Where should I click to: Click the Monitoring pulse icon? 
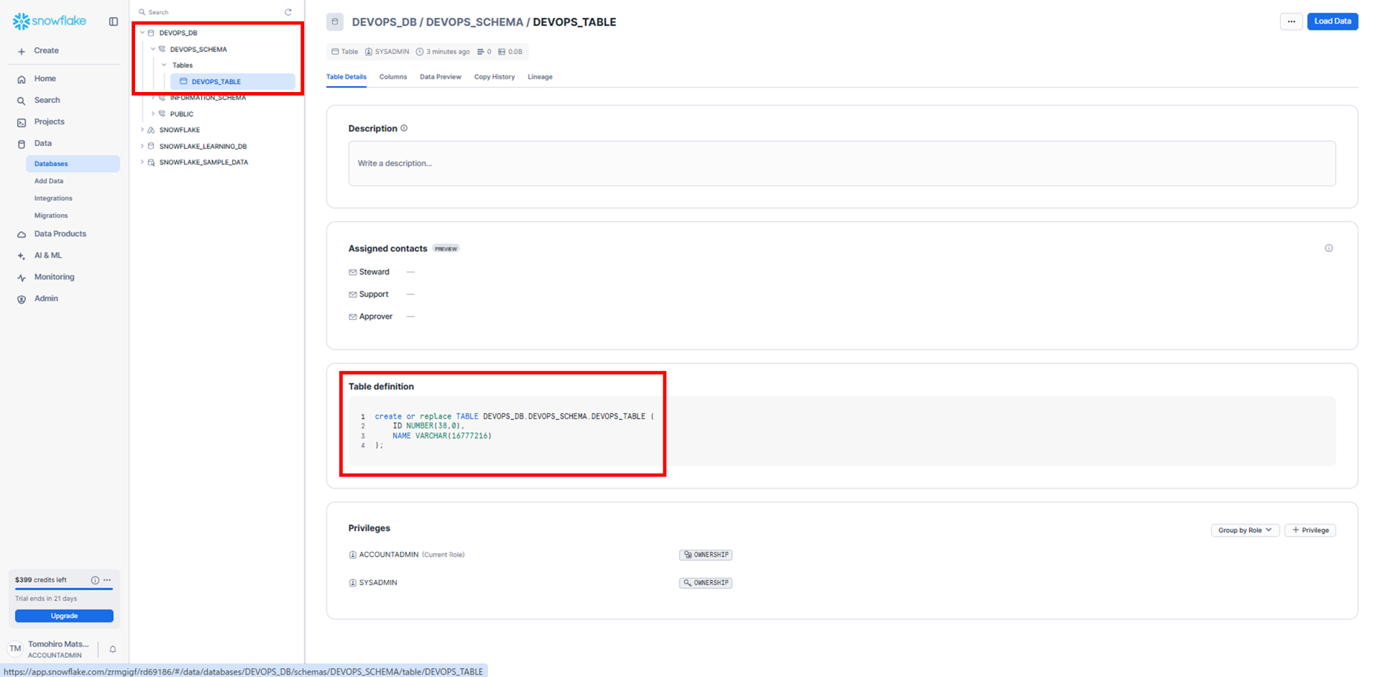22,277
